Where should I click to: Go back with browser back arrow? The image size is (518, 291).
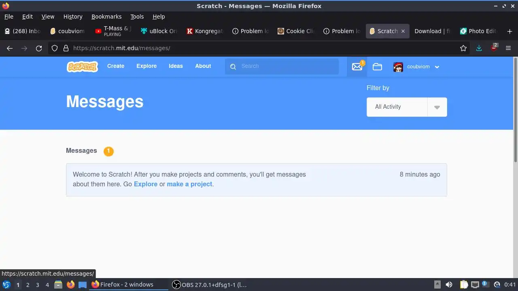point(10,48)
